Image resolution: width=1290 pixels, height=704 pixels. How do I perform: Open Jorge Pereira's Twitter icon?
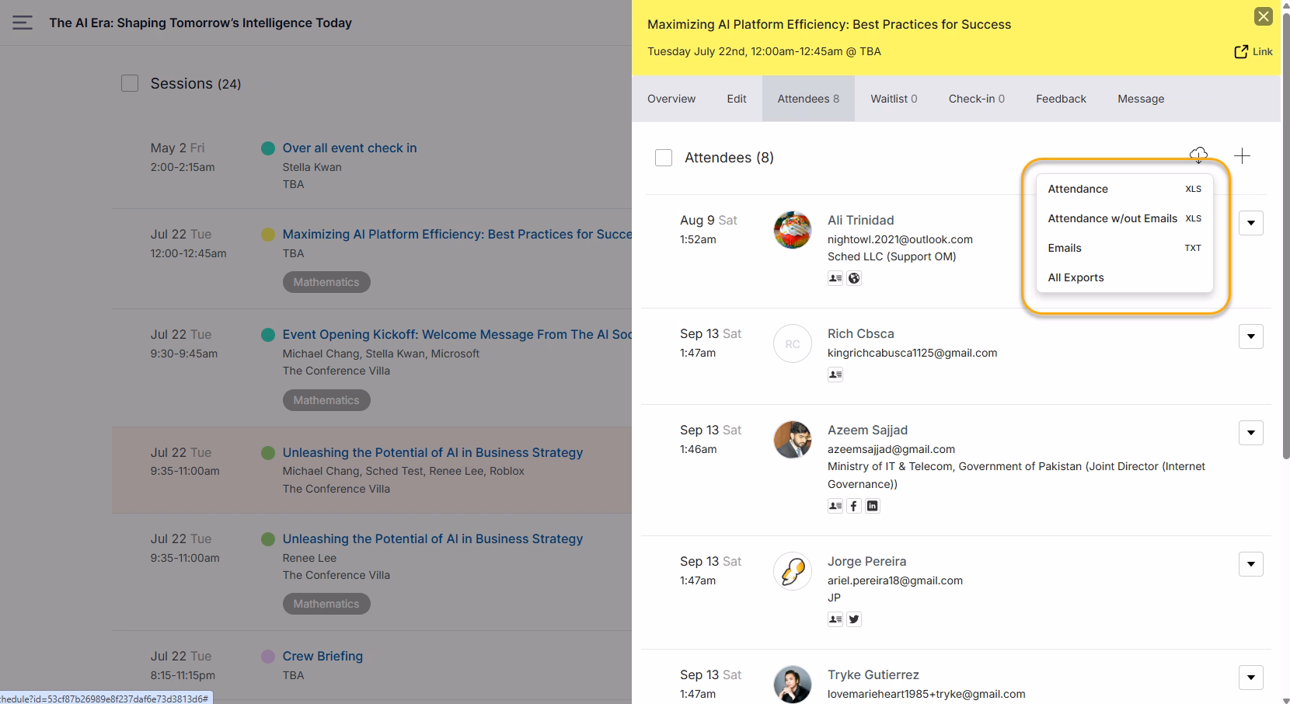(854, 619)
